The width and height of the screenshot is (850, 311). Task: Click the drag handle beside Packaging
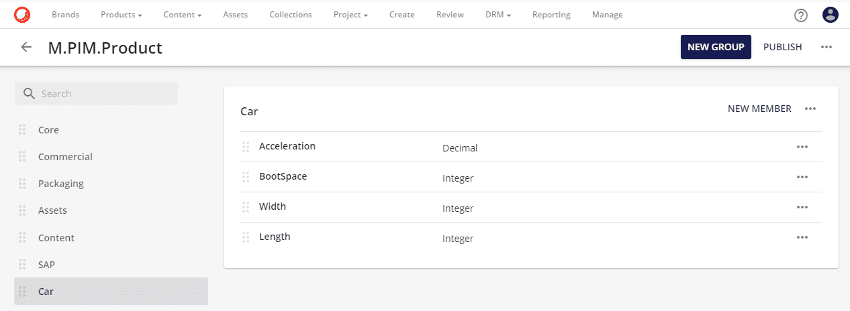point(22,184)
